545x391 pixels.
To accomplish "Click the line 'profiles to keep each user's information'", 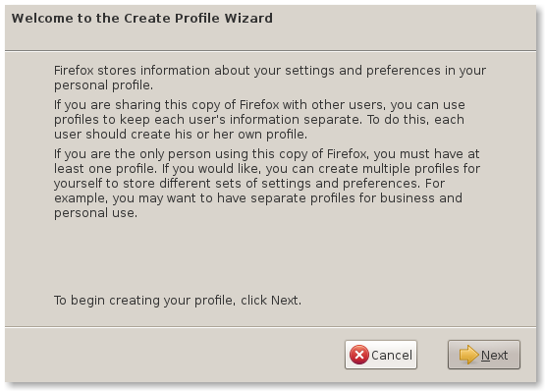I will [259, 120].
